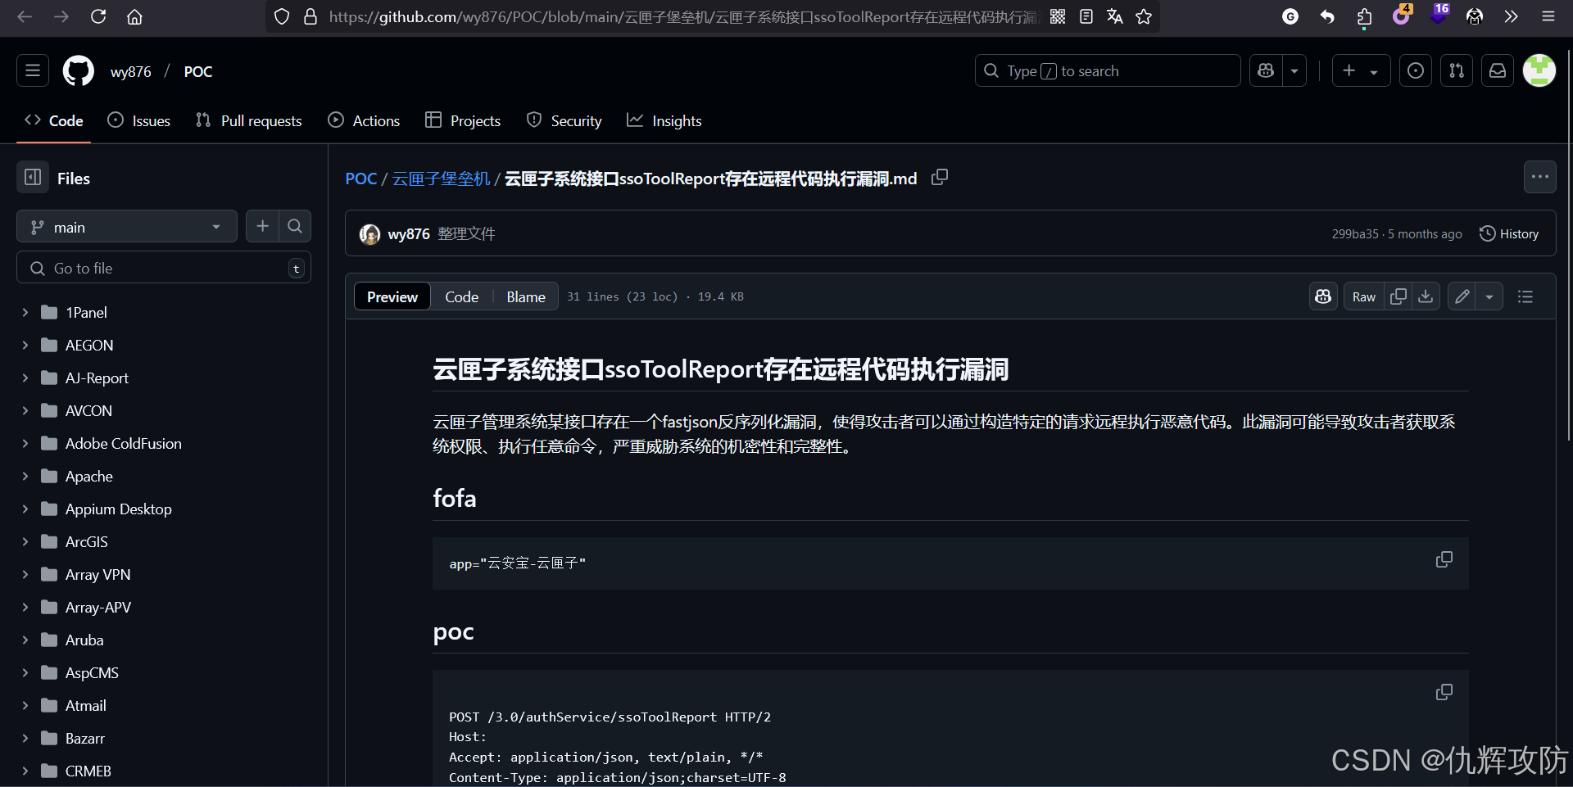
Task: Open the browser extensions puzzle icon
Action: (x=1364, y=16)
